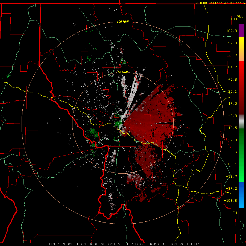This screenshot has width=246, height=246.
Task: Click the purple segment of the velocity scale
Action: pyautogui.click(x=241, y=30)
